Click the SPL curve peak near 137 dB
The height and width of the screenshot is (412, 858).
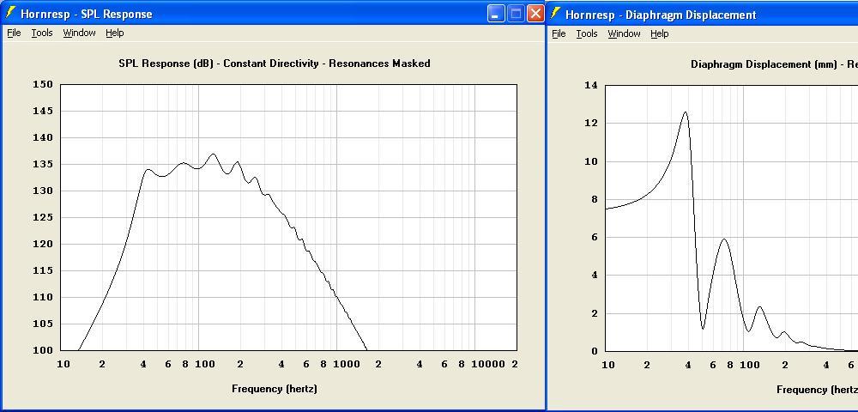213,154
